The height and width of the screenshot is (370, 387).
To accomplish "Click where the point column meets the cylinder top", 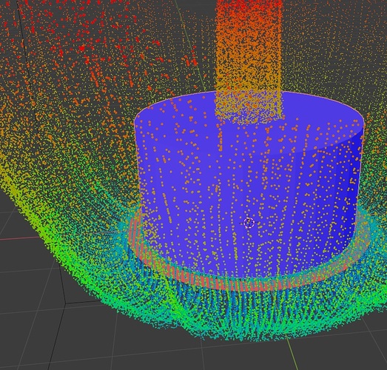I will coord(249,109).
